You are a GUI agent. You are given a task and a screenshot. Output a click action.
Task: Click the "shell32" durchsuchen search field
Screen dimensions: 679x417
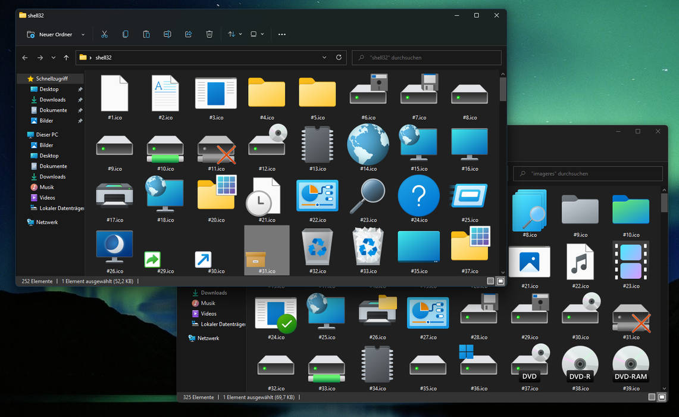(427, 57)
